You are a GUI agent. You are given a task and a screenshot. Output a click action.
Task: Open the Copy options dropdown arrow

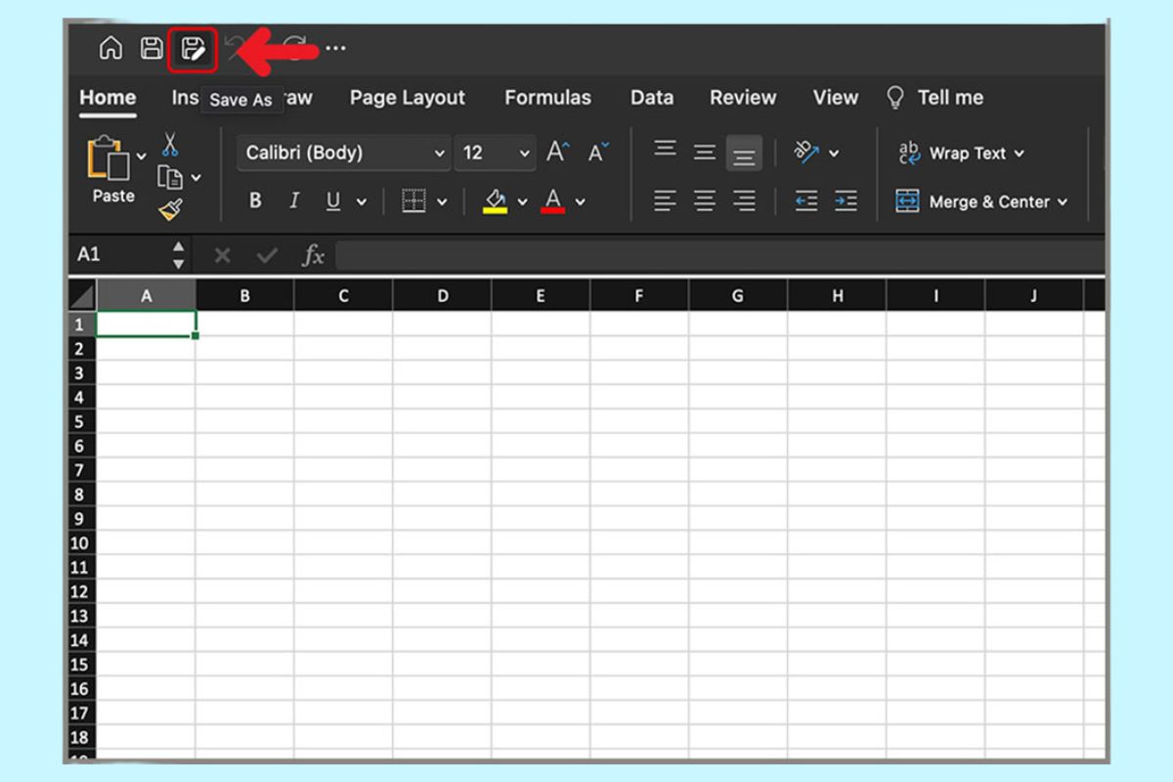195,178
